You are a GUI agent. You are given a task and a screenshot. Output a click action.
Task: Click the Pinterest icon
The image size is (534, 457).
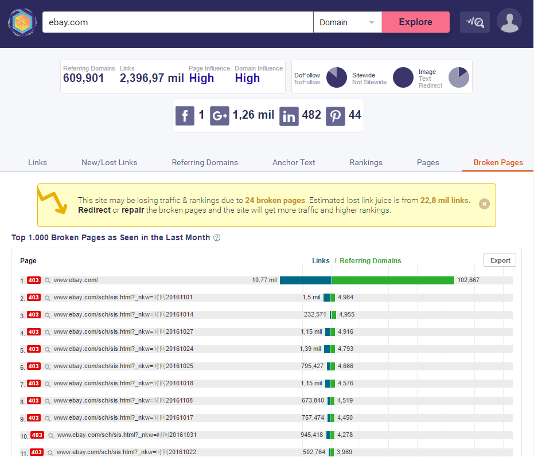[x=336, y=116]
